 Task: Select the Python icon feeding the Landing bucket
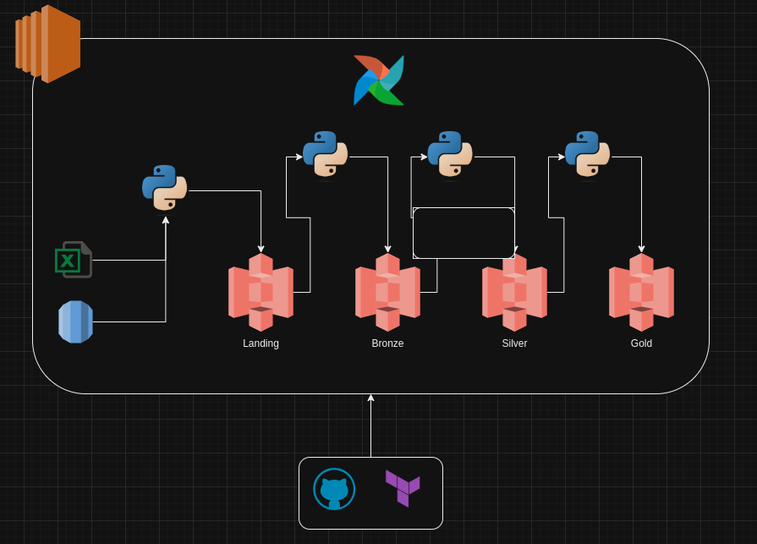point(165,188)
